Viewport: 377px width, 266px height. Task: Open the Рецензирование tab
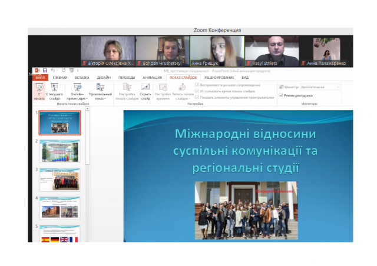pyautogui.click(x=219, y=77)
